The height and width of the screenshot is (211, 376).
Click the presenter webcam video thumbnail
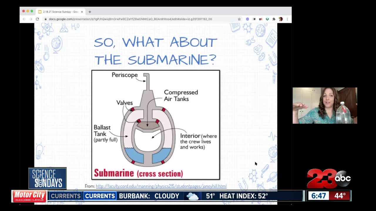click(x=325, y=105)
